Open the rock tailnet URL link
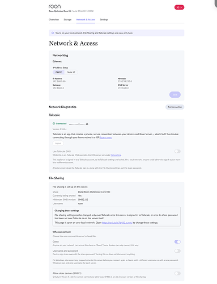Viewport: 217px width, 284px height. tap(117, 223)
